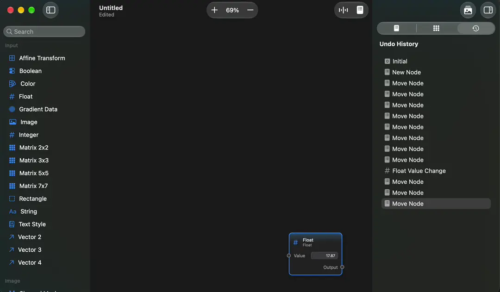Switch to the grid inspector tab

[x=436, y=28]
